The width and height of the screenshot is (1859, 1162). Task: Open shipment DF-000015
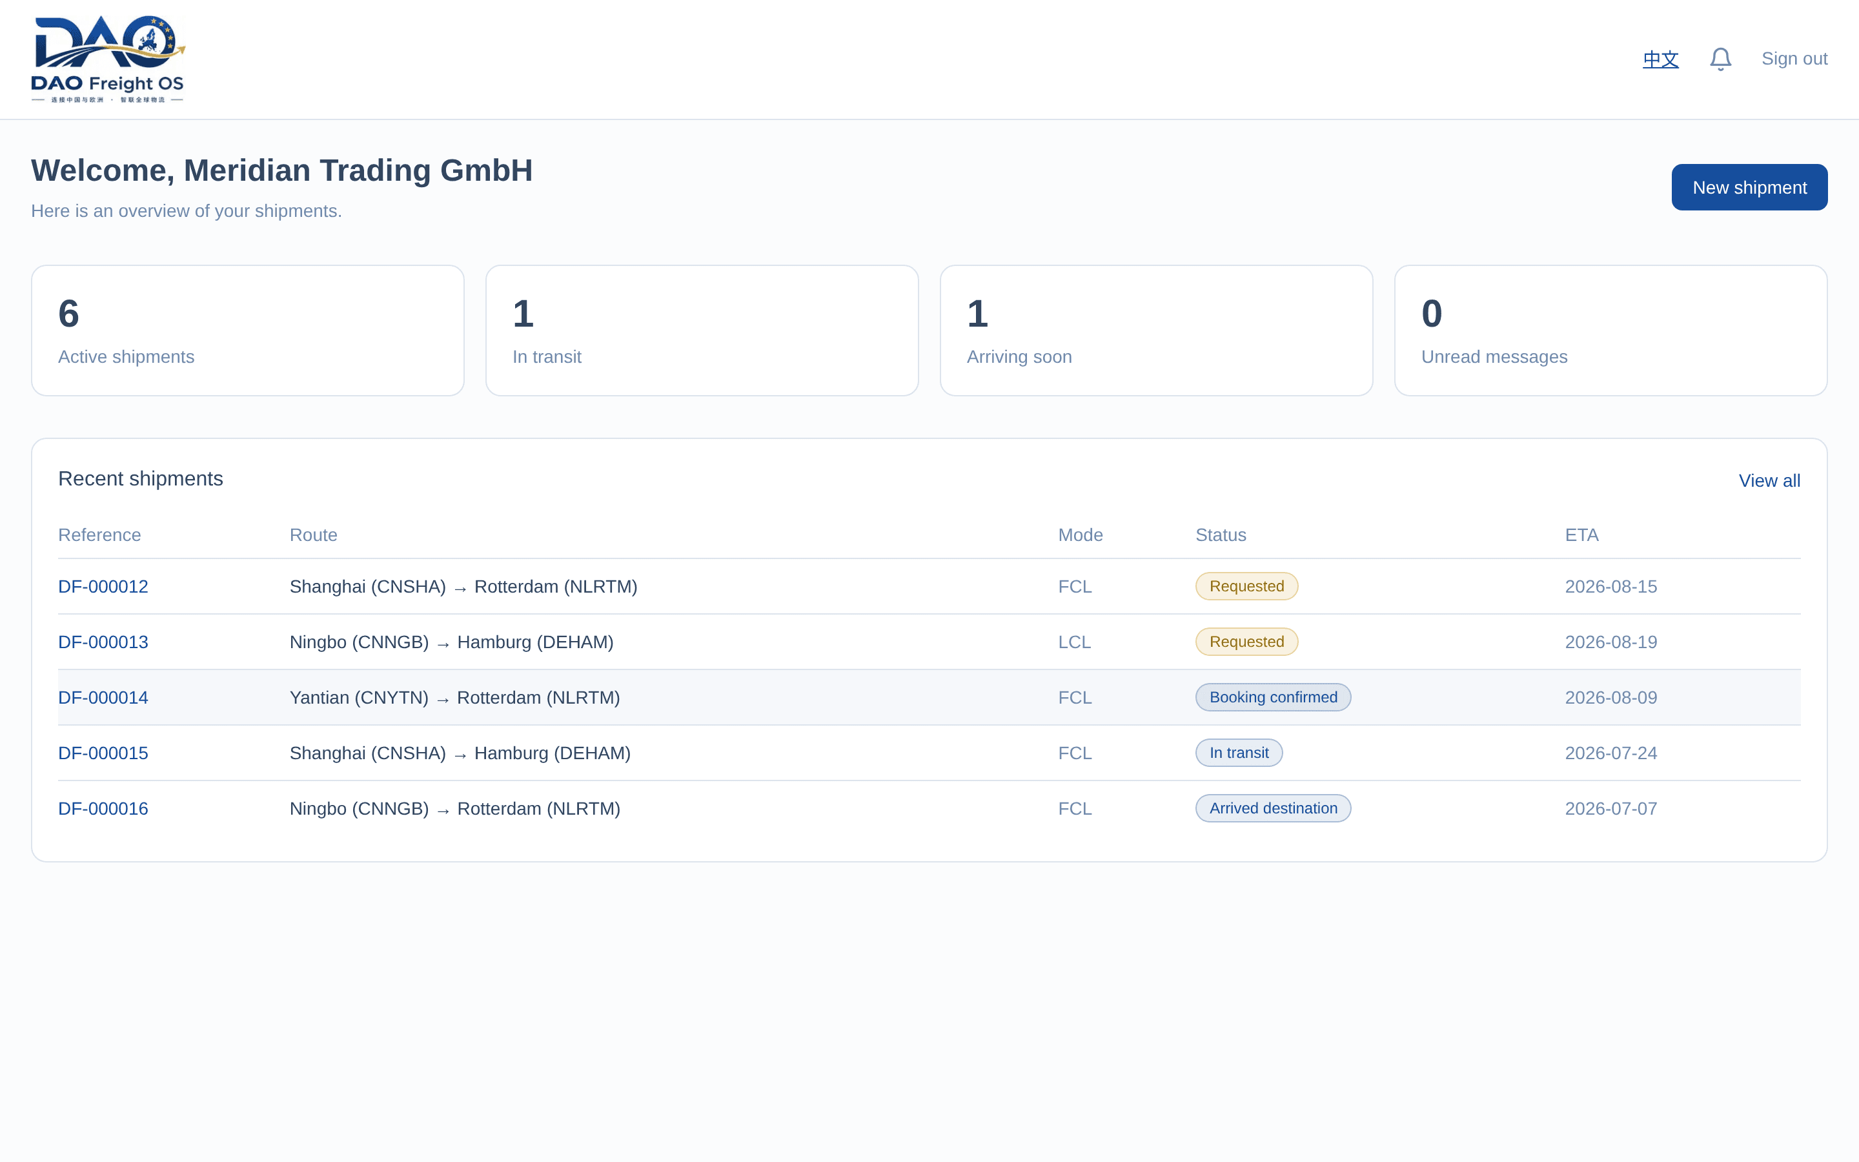pyautogui.click(x=103, y=752)
